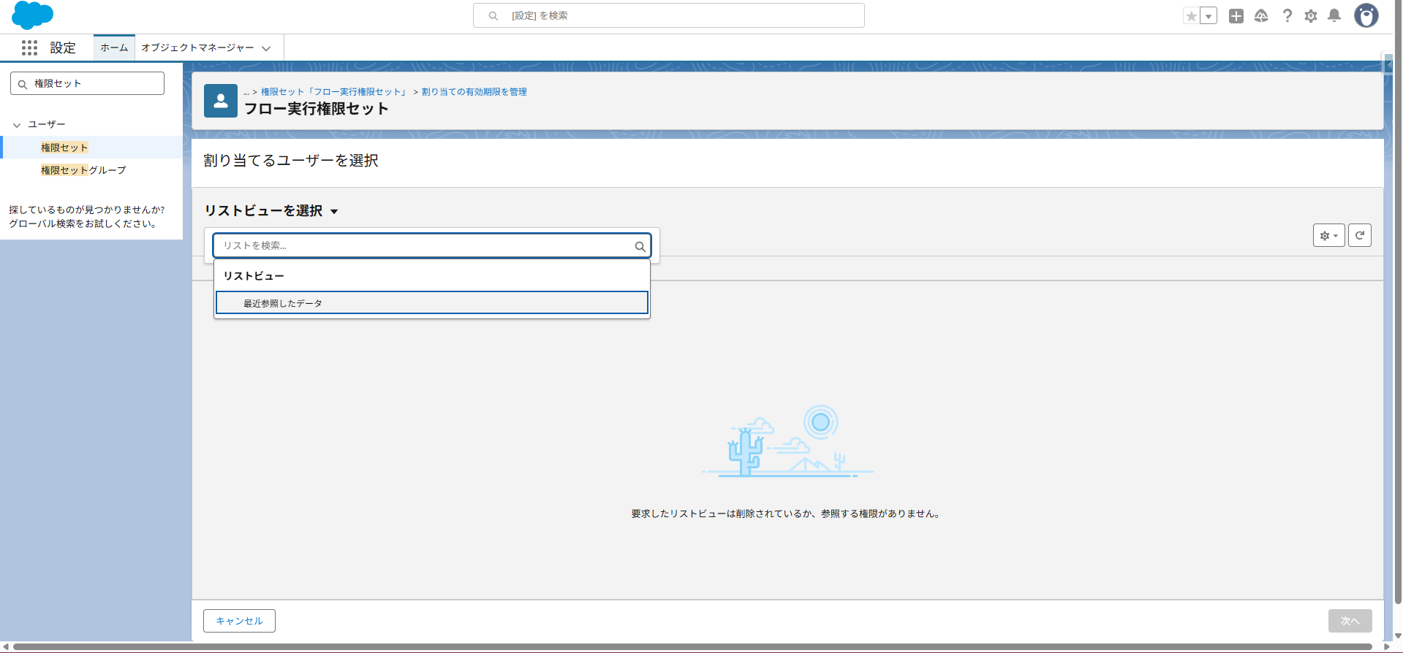Image resolution: width=1403 pixels, height=653 pixels.
Task: Open the global actions plus icon
Action: (1236, 16)
